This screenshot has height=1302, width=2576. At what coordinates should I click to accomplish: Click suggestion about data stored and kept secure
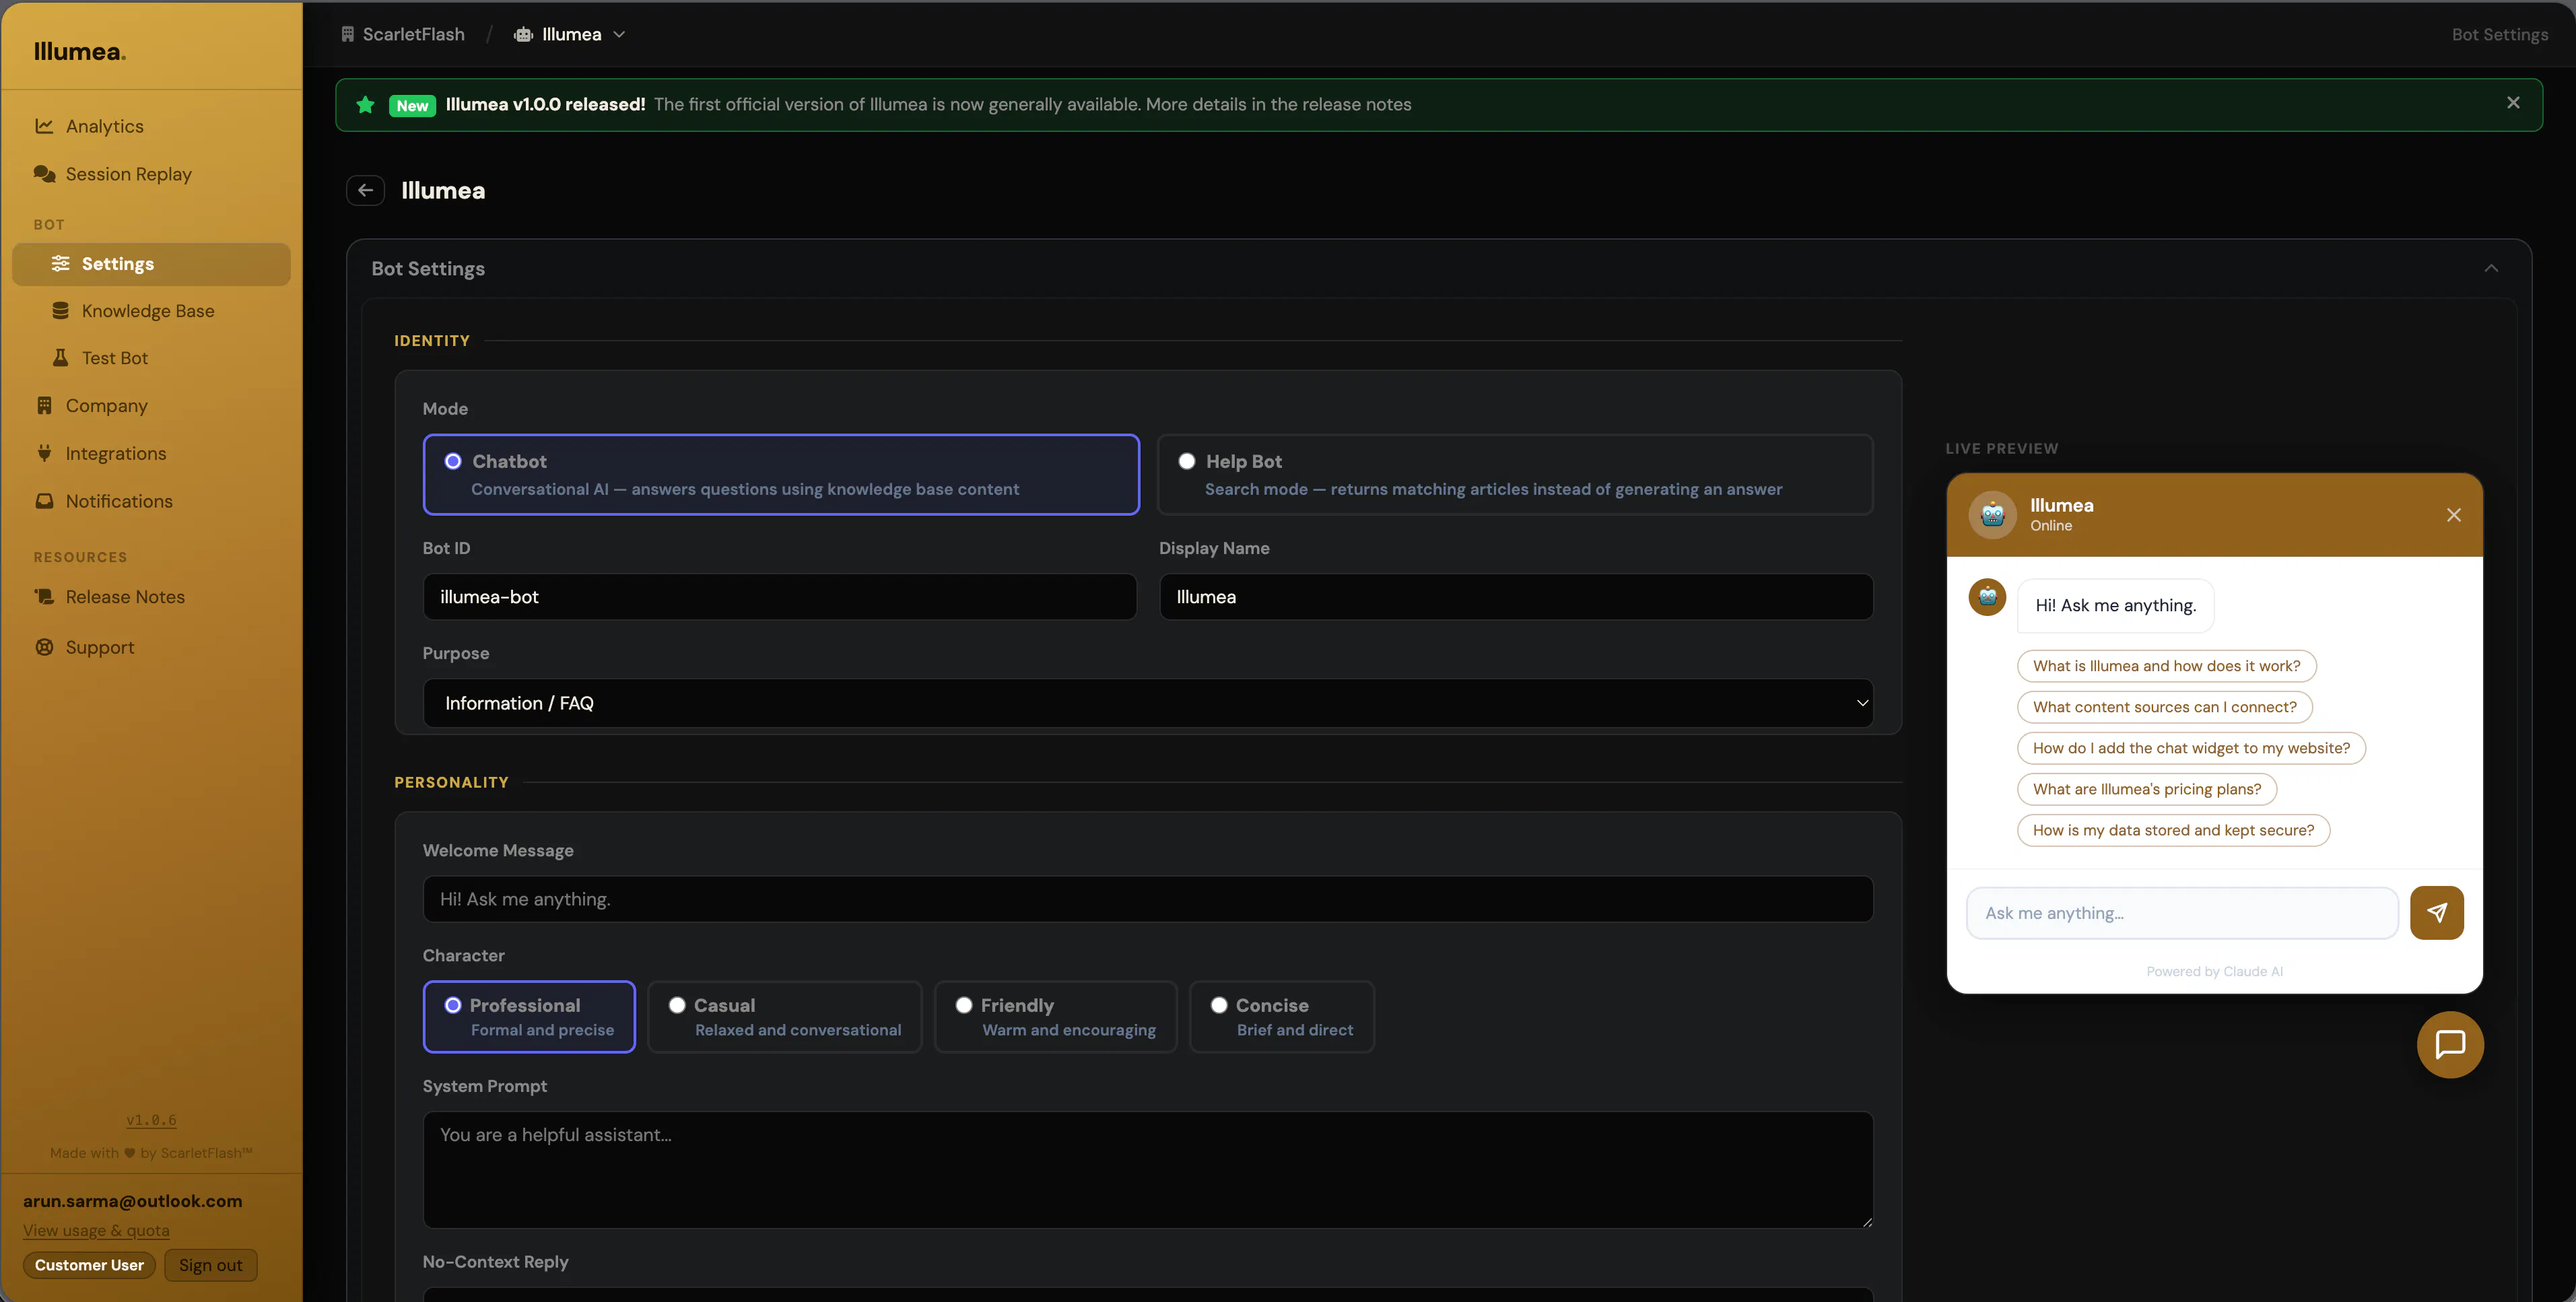2173,830
